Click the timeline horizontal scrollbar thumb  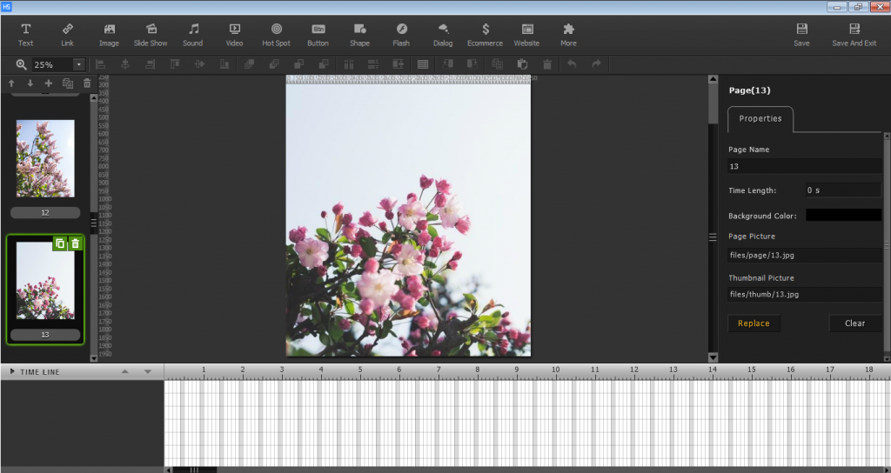(194, 470)
